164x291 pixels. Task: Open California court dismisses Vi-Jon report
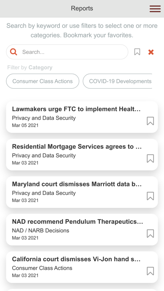(x=82, y=267)
